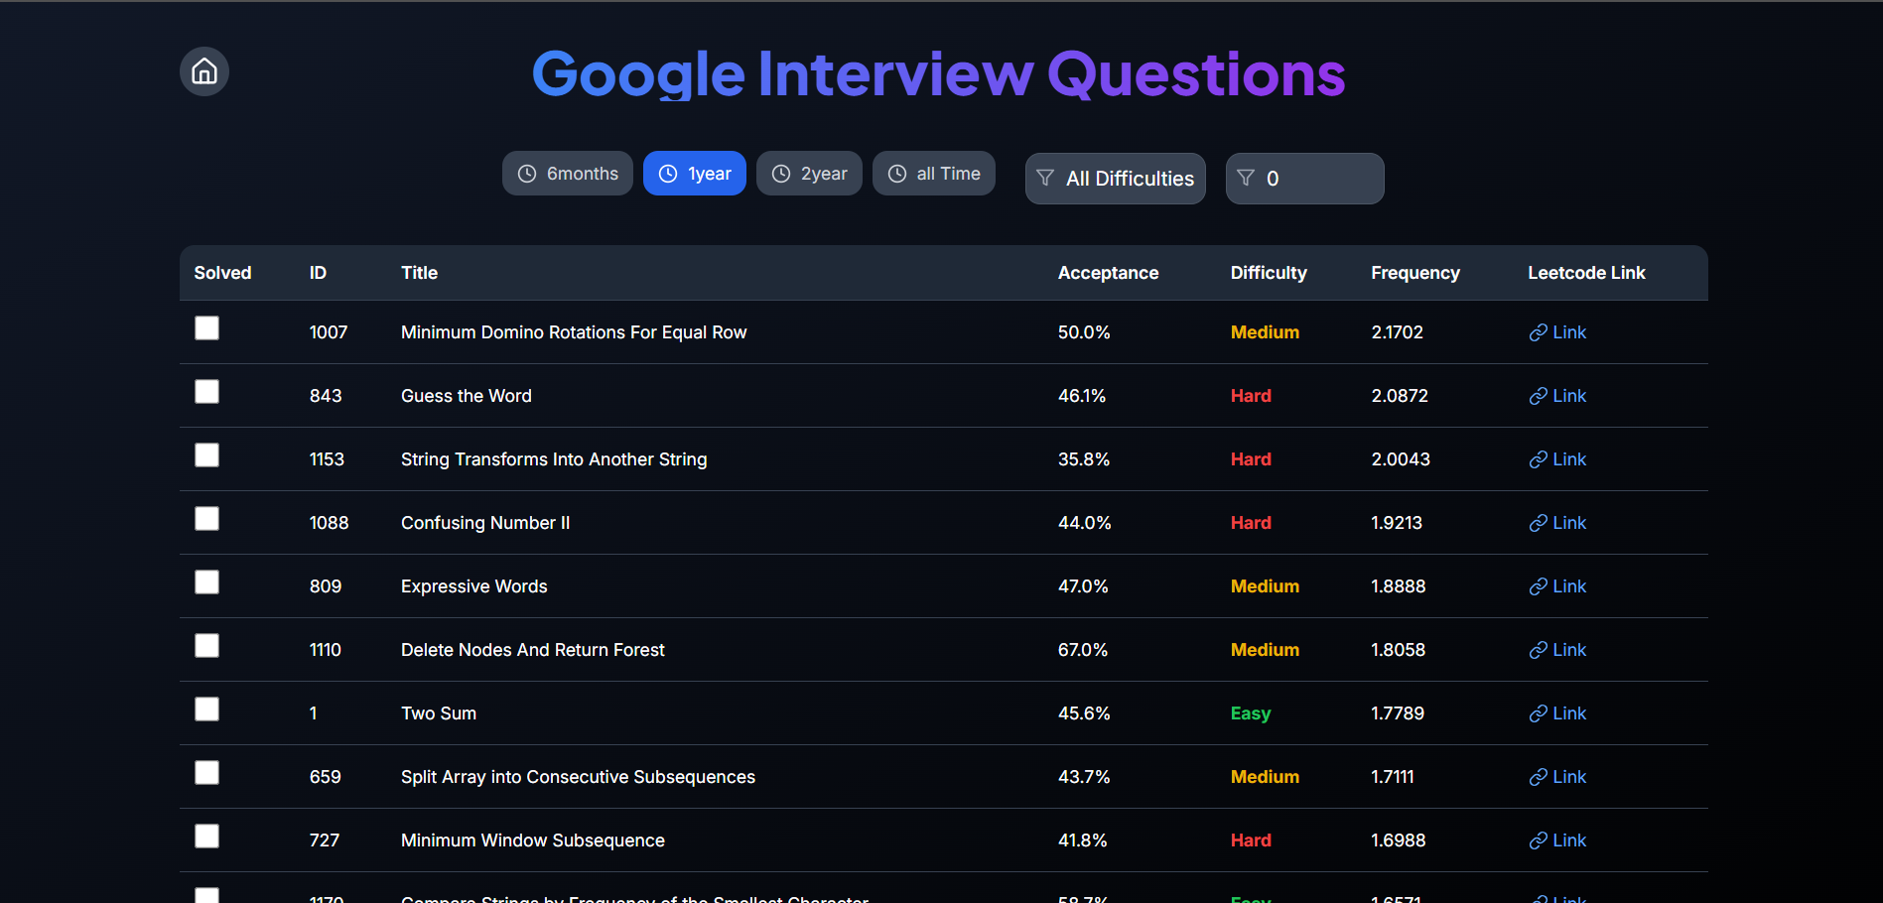Mark Guess the Word as solved
Viewport: 1883px width, 903px height.
click(x=206, y=392)
